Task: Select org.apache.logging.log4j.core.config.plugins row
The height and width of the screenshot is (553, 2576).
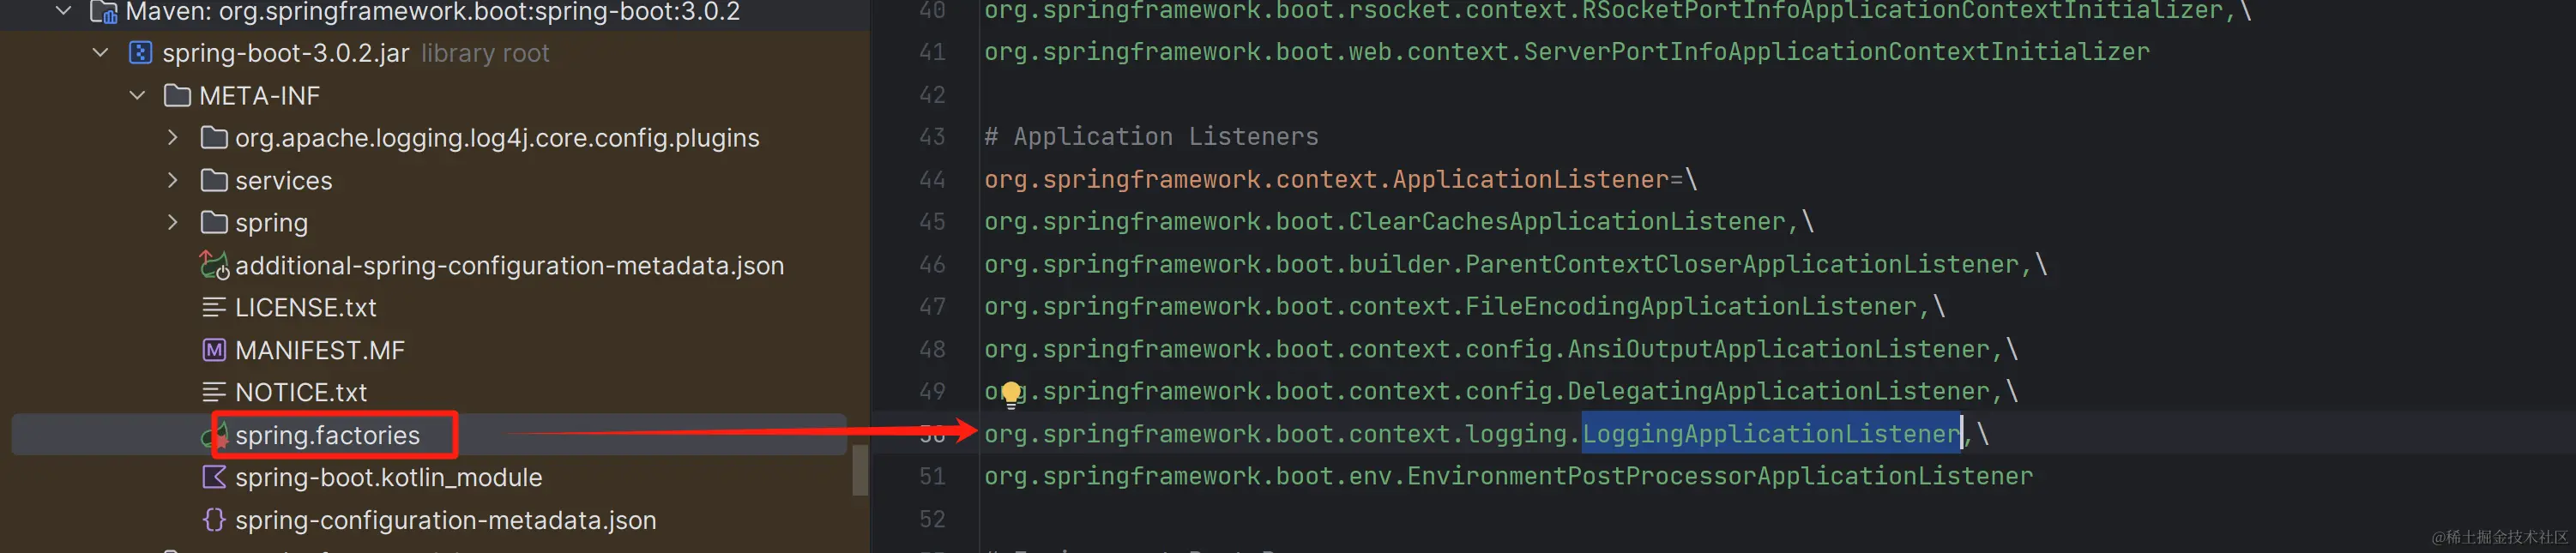Action: click(x=497, y=138)
